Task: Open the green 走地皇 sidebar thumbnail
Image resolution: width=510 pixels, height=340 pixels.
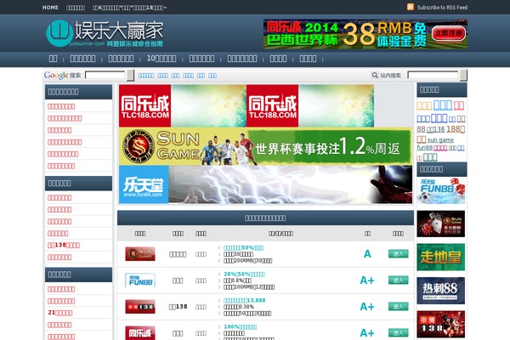Action: click(x=441, y=258)
